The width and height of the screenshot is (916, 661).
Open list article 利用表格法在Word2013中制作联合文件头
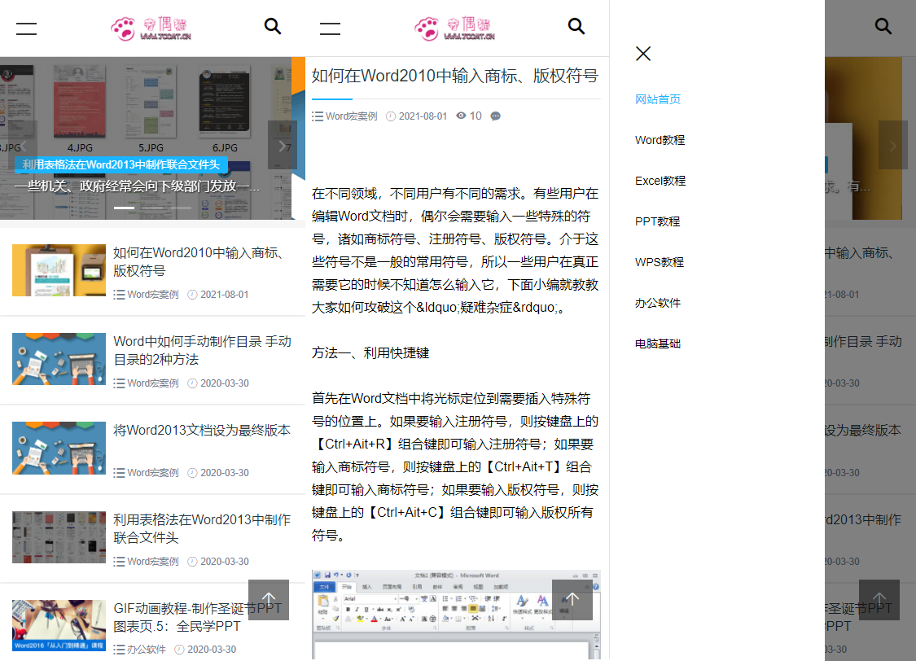pyautogui.click(x=202, y=528)
